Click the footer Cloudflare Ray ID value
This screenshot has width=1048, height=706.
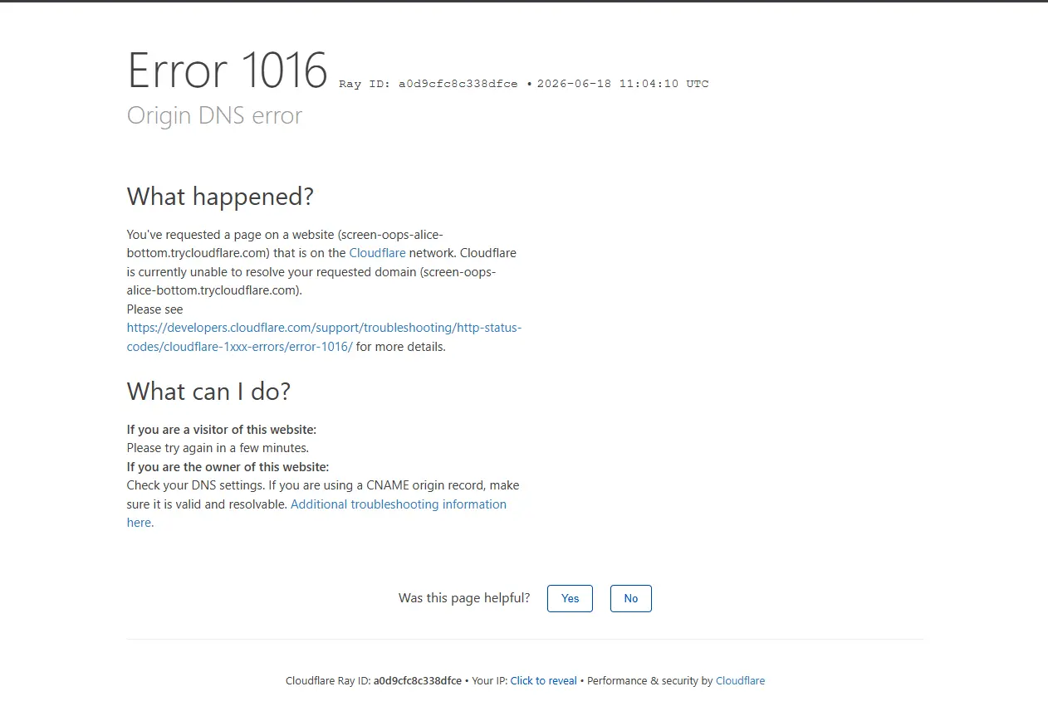click(x=418, y=681)
